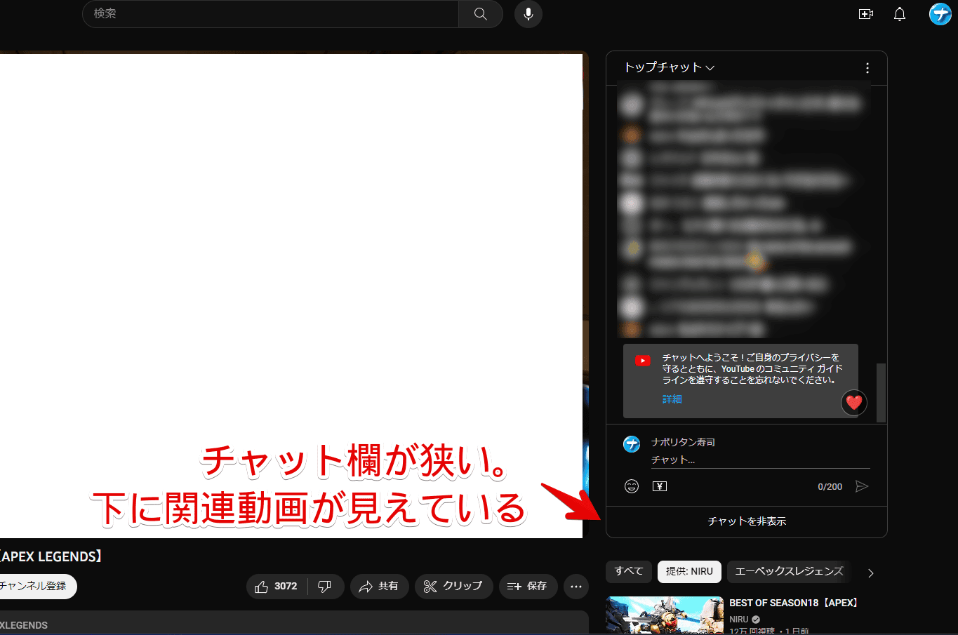Click the search magnifier button
The width and height of the screenshot is (958, 635).
click(481, 14)
